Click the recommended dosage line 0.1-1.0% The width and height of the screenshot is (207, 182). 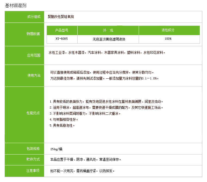(x=104, y=78)
